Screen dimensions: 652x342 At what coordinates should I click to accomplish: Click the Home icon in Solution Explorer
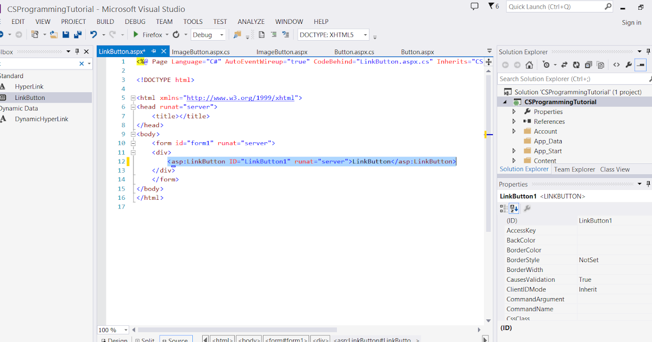(x=528, y=64)
